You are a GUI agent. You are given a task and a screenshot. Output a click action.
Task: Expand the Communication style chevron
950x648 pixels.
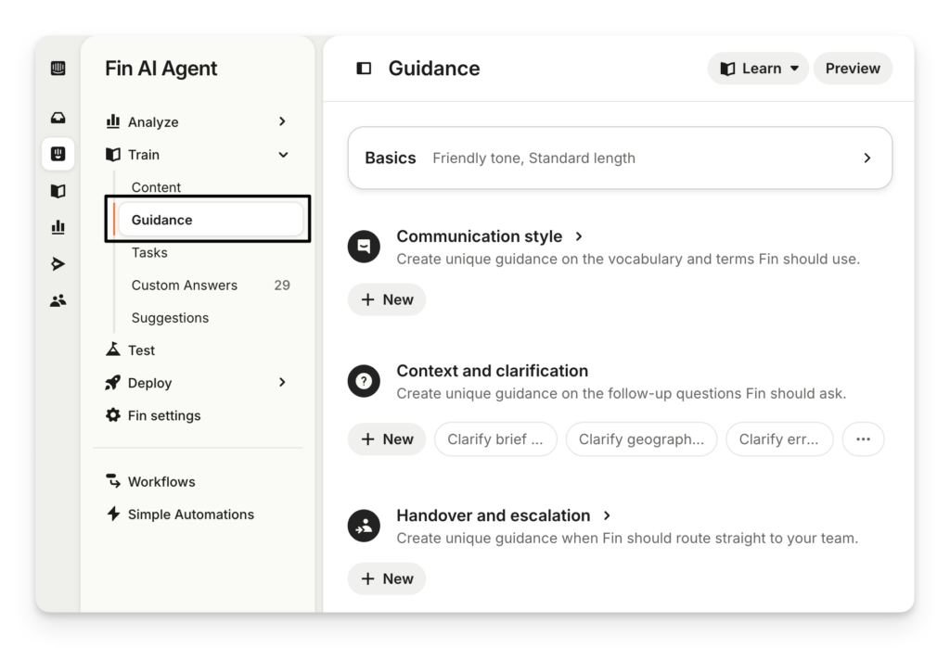point(579,236)
